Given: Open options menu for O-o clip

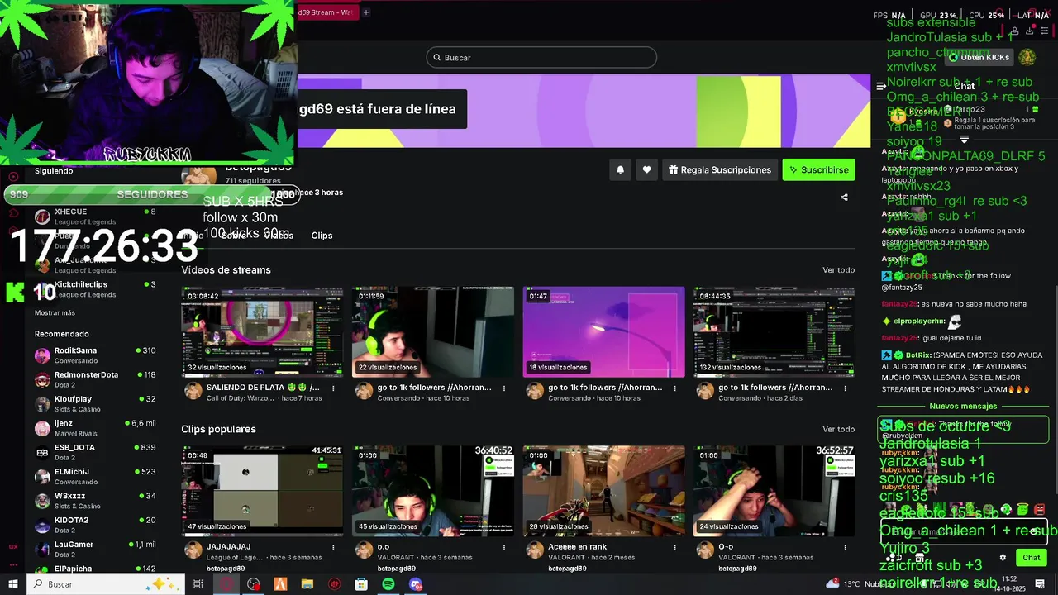Looking at the screenshot, I should pos(846,547).
